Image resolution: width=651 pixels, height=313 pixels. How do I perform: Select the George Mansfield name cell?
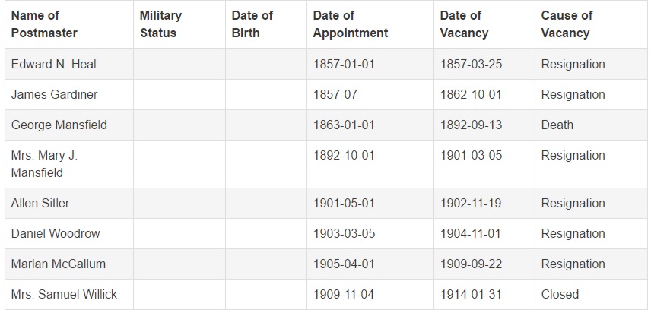point(69,125)
